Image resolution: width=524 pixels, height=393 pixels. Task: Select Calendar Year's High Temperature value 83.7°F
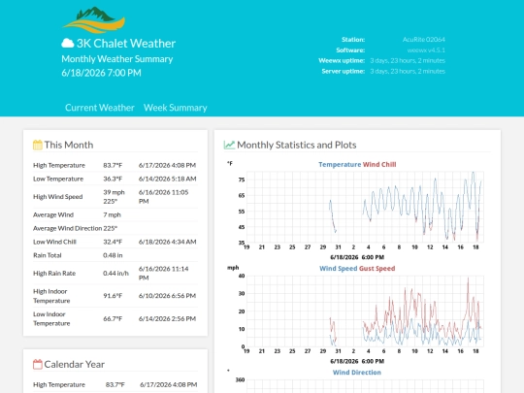click(x=115, y=384)
